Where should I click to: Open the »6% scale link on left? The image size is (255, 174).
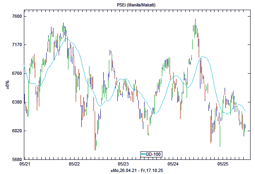pyautogui.click(x=7, y=85)
